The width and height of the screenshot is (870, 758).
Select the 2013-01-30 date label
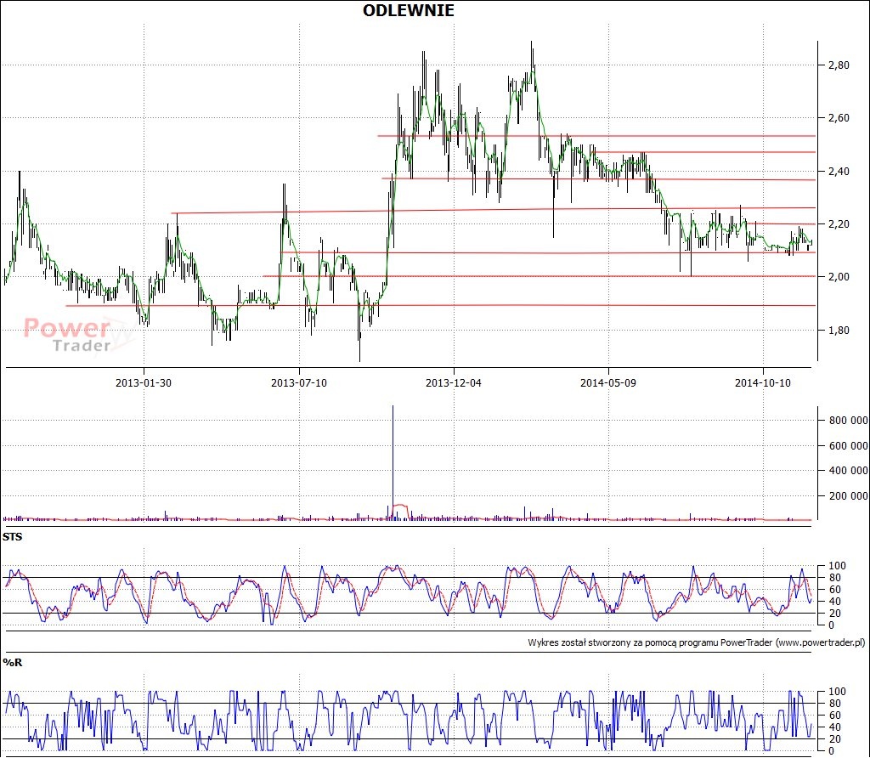pyautogui.click(x=143, y=383)
